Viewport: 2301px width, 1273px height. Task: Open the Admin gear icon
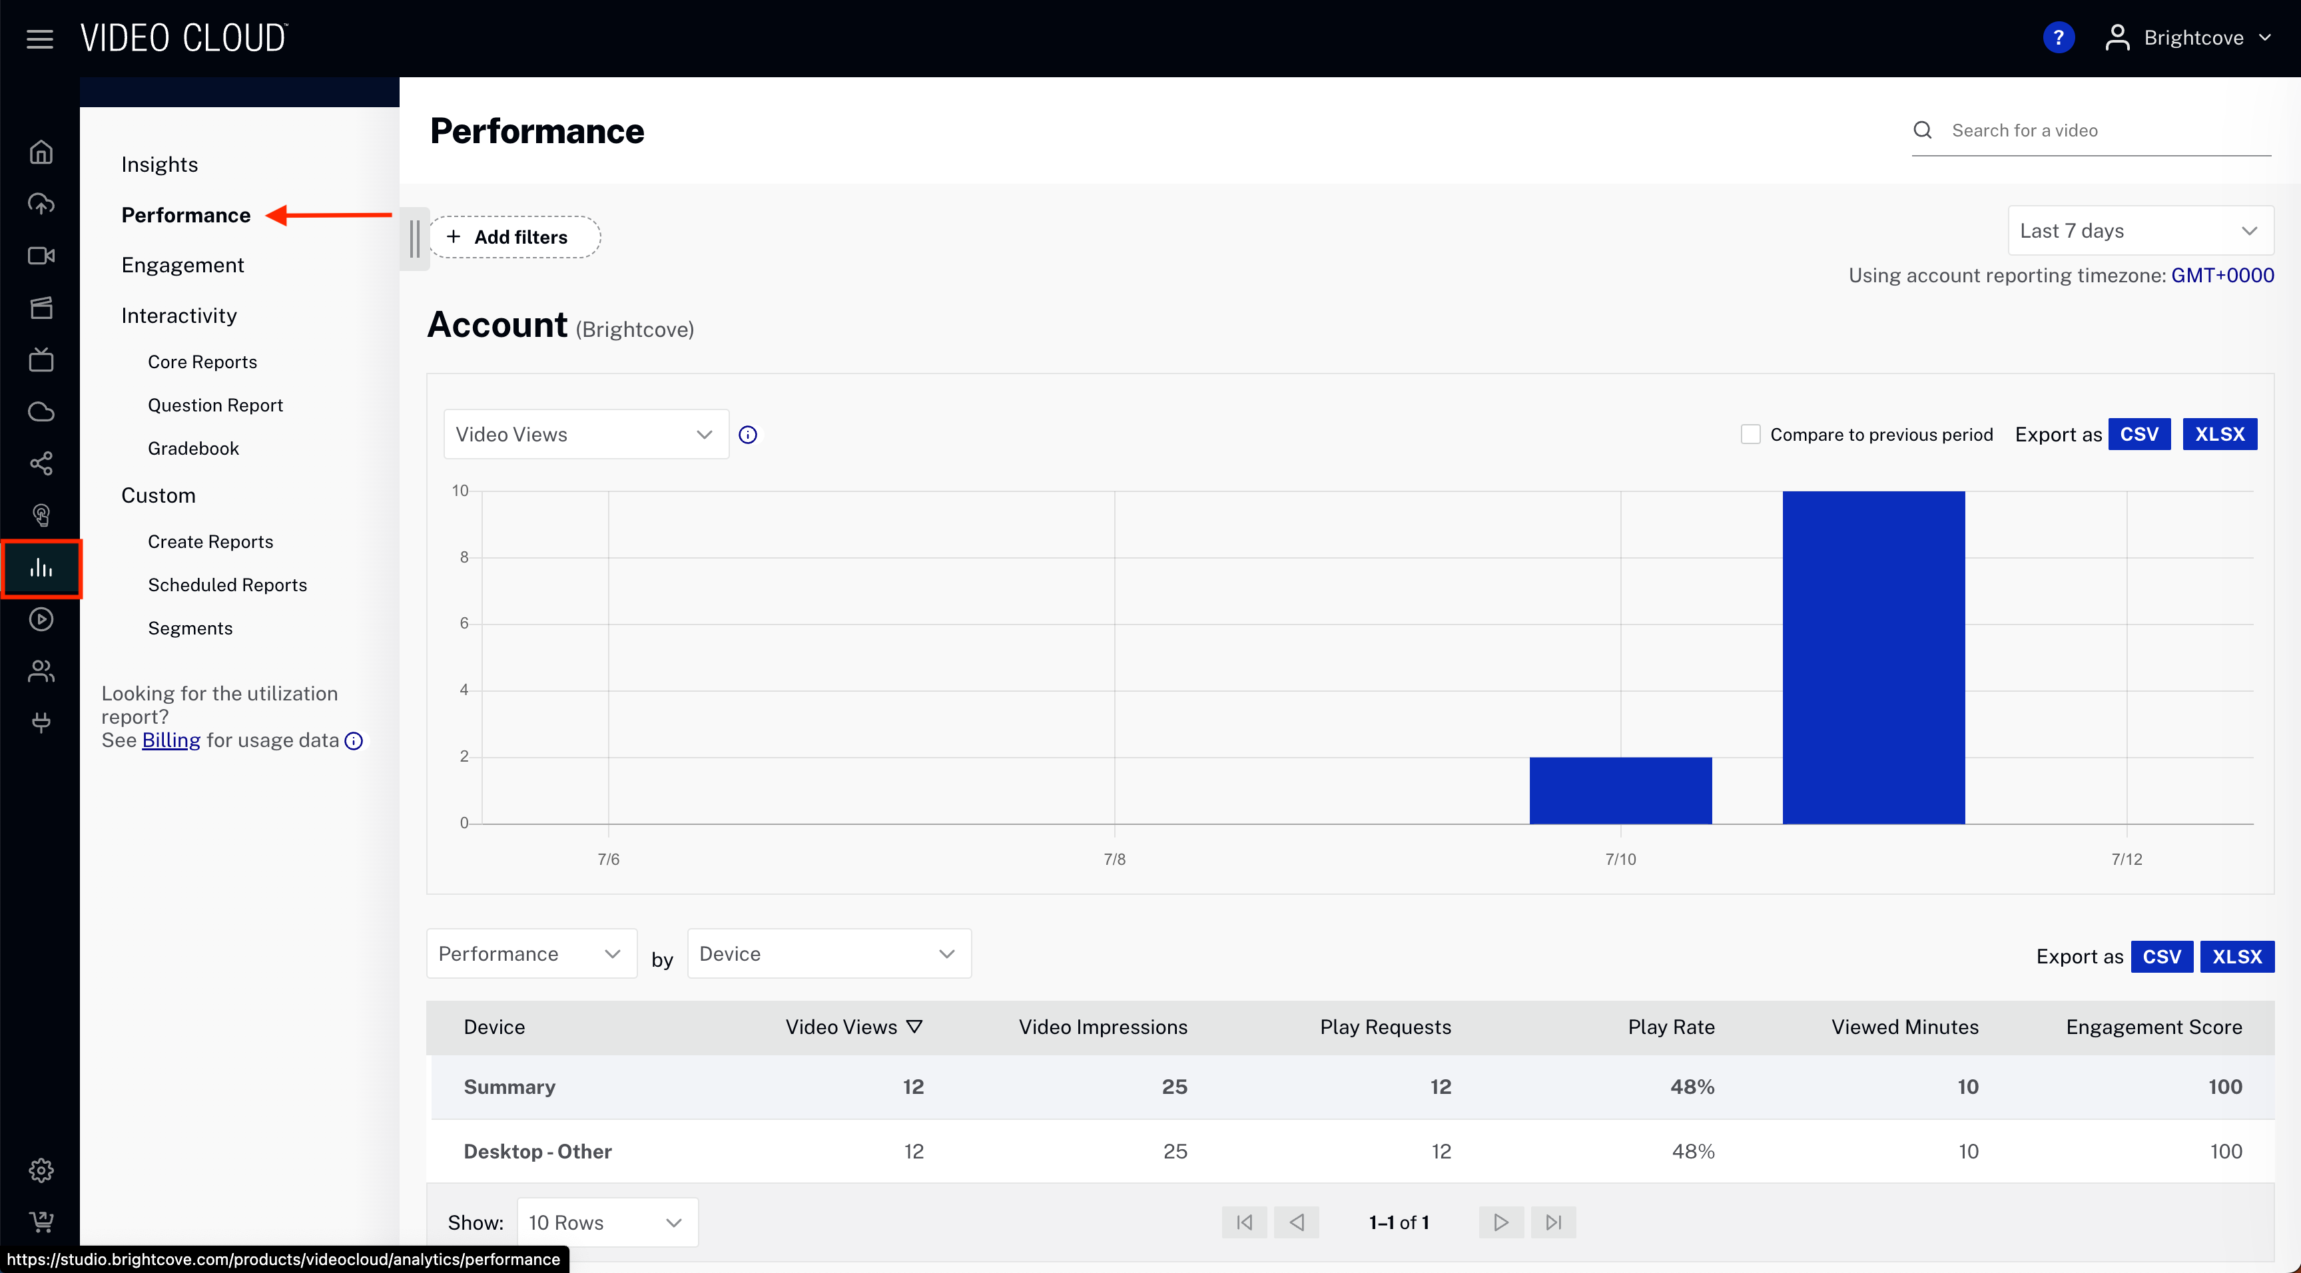[41, 1169]
